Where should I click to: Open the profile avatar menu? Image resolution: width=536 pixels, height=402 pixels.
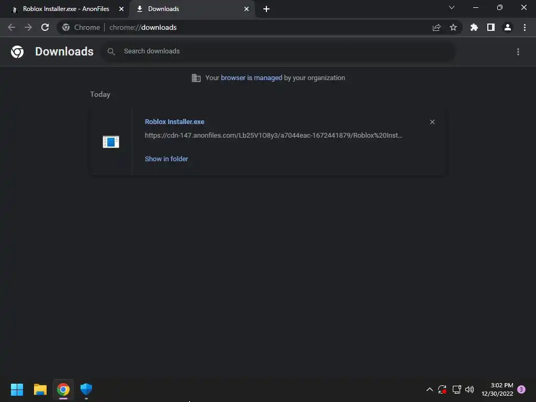[x=508, y=27]
